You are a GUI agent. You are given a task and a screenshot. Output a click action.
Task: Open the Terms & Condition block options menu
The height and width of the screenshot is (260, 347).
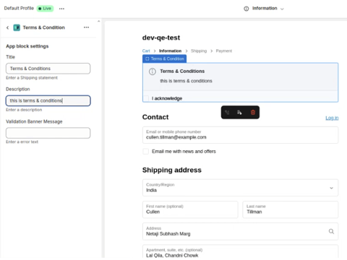[x=86, y=27]
